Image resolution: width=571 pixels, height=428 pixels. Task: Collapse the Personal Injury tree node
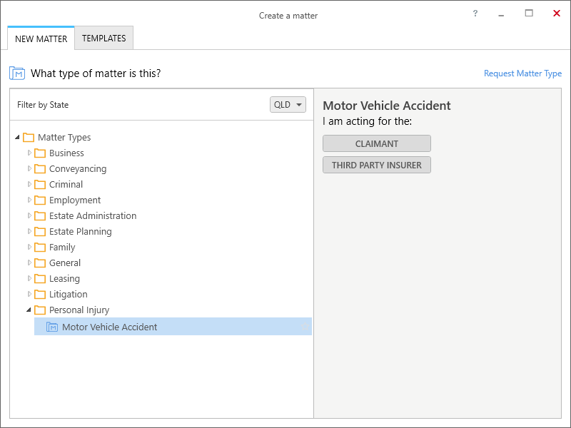tap(29, 310)
